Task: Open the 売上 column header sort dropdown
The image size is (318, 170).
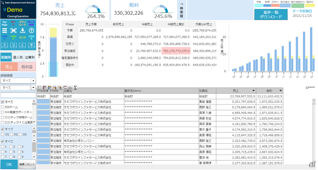Action: coord(253,91)
